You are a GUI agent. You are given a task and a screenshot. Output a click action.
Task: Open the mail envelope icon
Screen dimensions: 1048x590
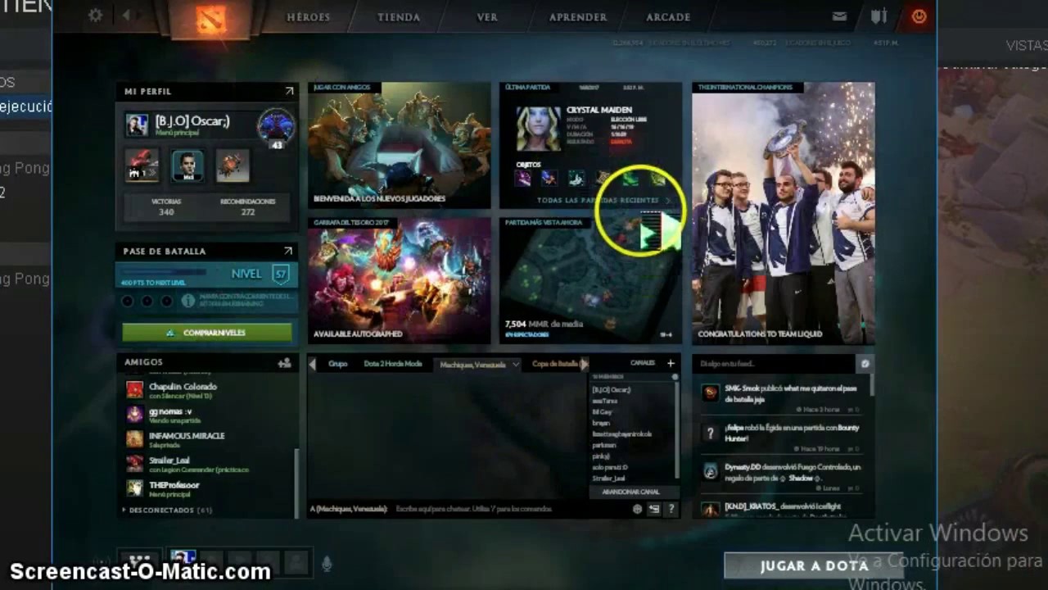839,16
